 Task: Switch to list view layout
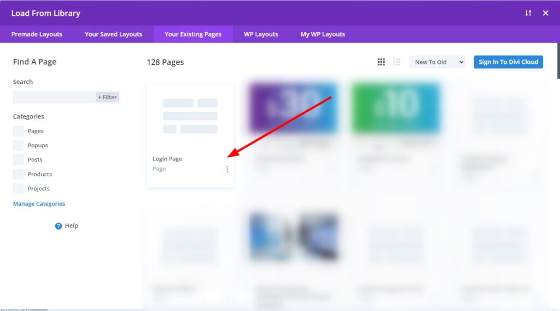point(397,62)
